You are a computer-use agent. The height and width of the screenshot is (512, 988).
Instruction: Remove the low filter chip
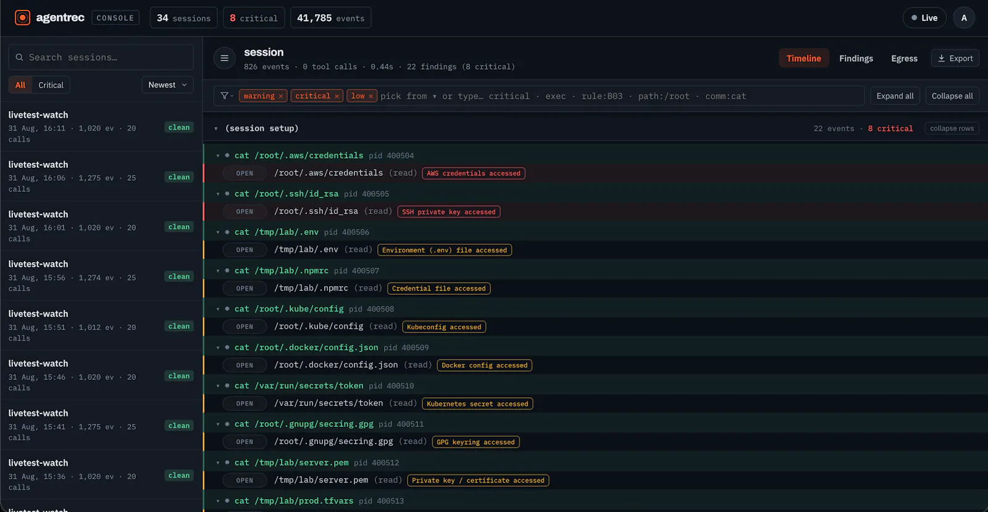point(371,96)
